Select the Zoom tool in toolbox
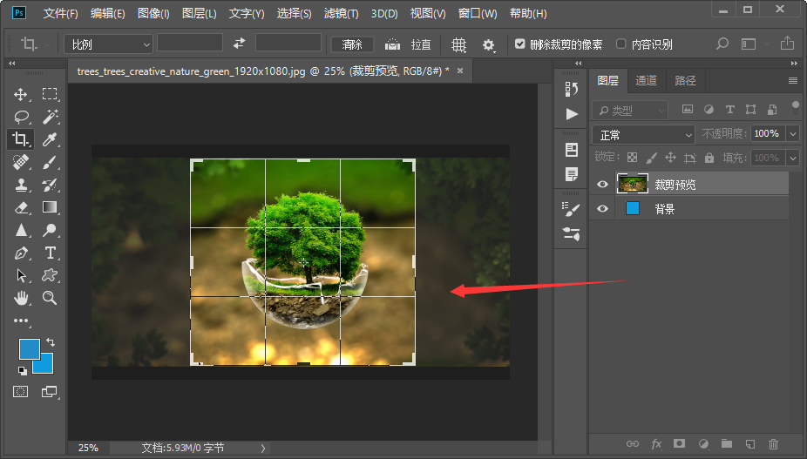This screenshot has height=459, width=807. pos(51,298)
